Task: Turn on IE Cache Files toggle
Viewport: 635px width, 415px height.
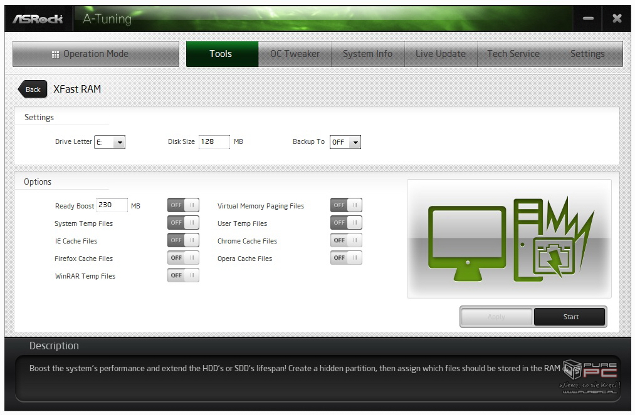Action: click(x=183, y=240)
